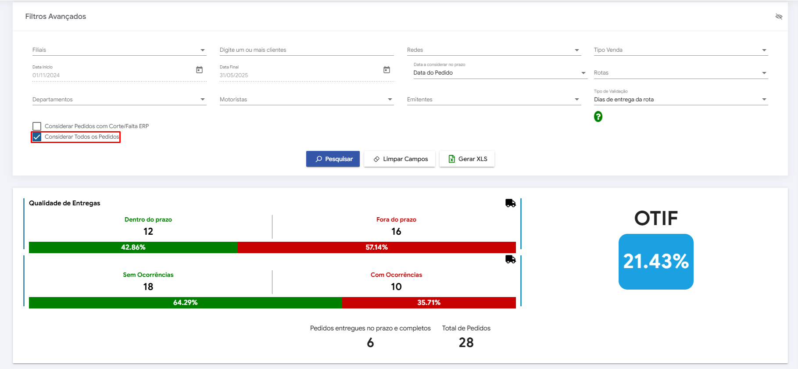This screenshot has width=798, height=369.
Task: Click the Pesquisar button
Action: 333,159
